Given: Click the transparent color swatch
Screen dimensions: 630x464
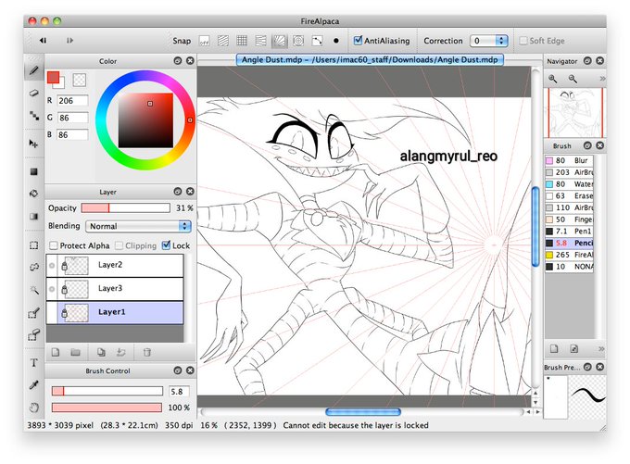Looking at the screenshot, I should click(79, 80).
